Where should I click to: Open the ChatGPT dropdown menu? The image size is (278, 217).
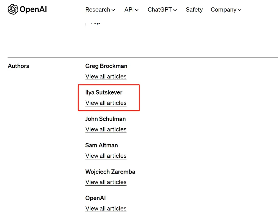pyautogui.click(x=162, y=10)
